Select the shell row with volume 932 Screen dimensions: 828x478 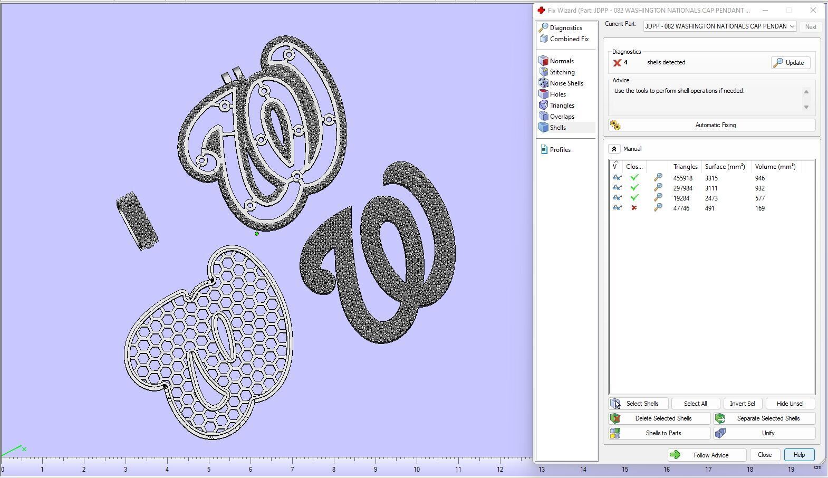tap(712, 188)
